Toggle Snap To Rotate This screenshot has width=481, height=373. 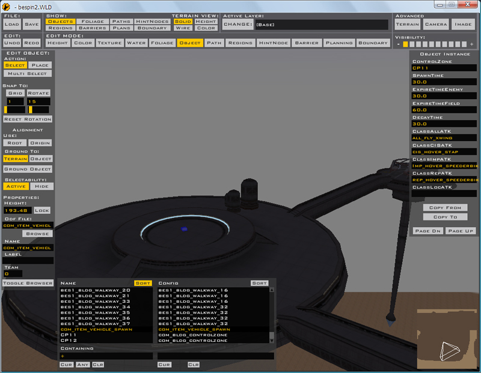point(38,93)
